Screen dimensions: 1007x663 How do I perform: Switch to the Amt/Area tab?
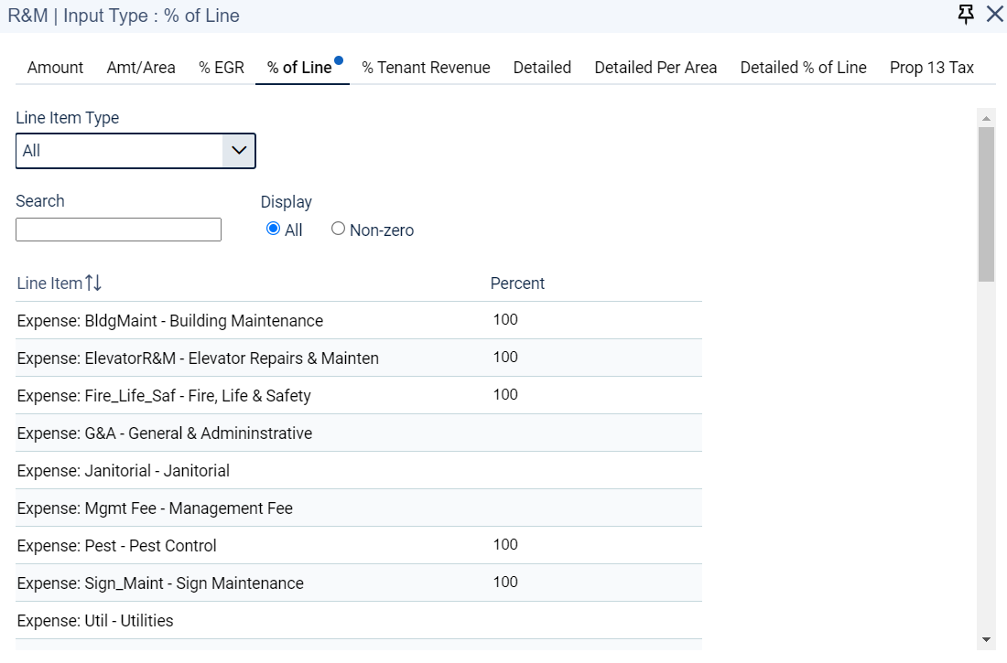(x=141, y=68)
